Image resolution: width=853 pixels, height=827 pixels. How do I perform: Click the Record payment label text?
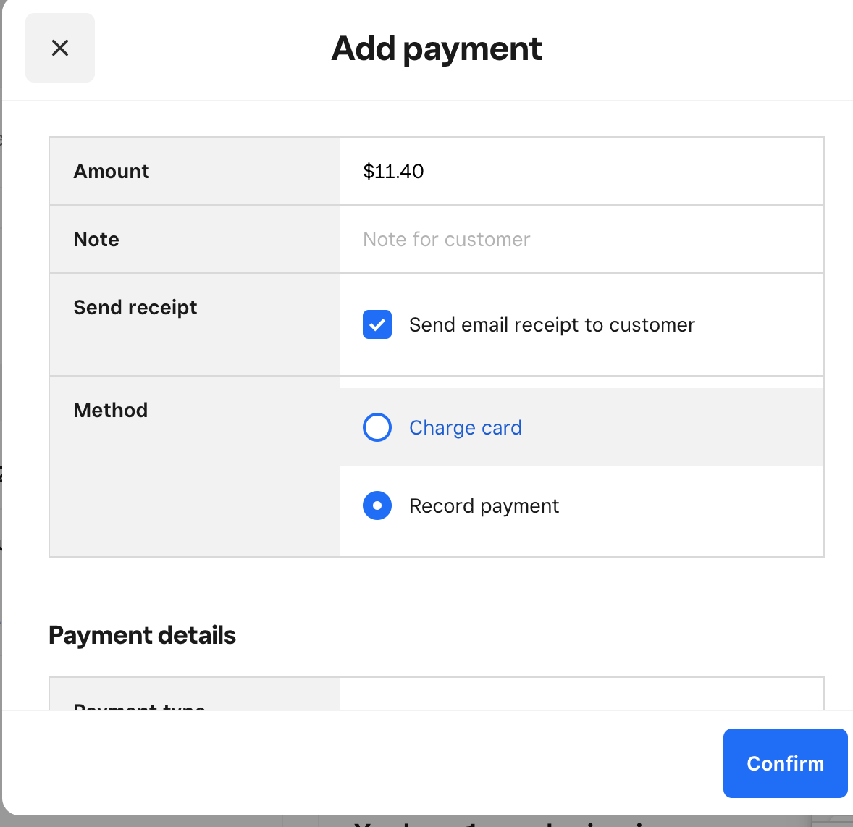[484, 505]
